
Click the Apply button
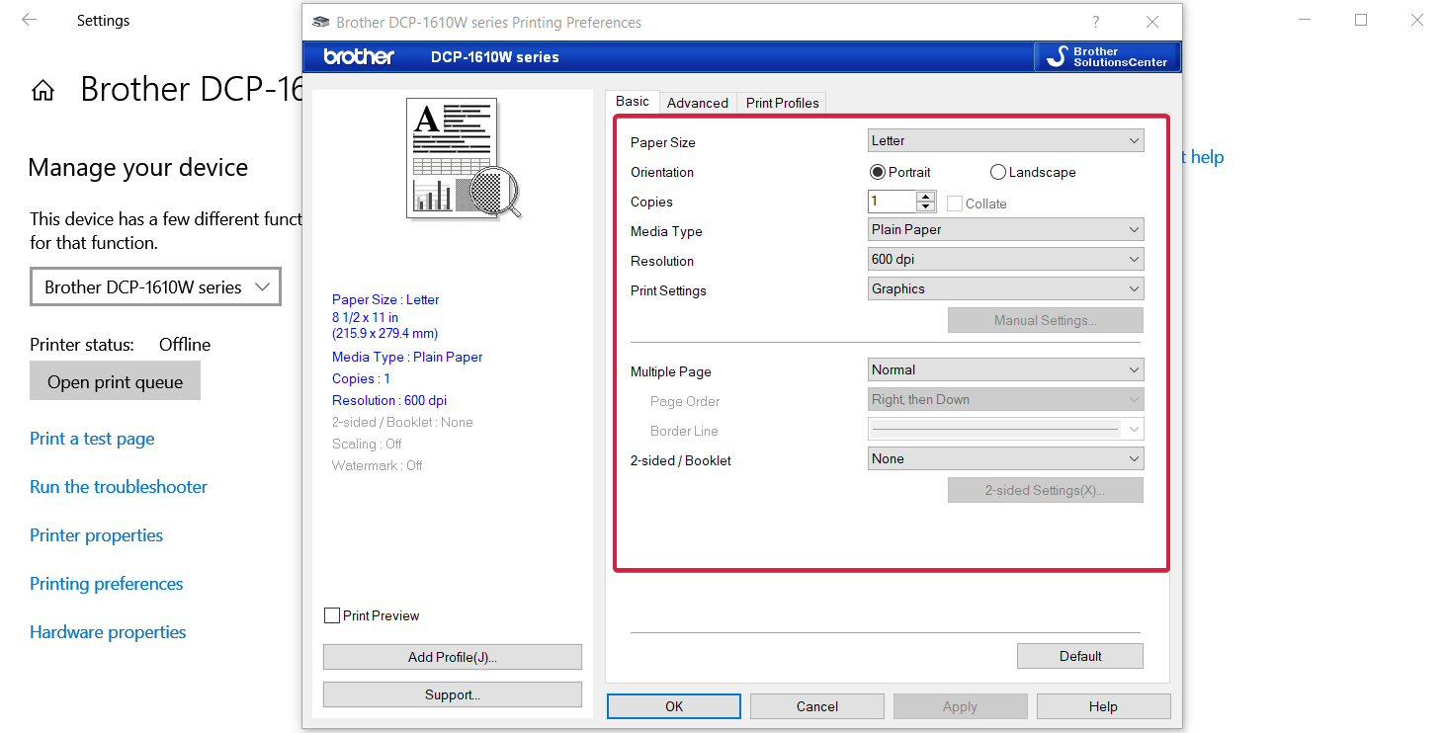coord(960,706)
